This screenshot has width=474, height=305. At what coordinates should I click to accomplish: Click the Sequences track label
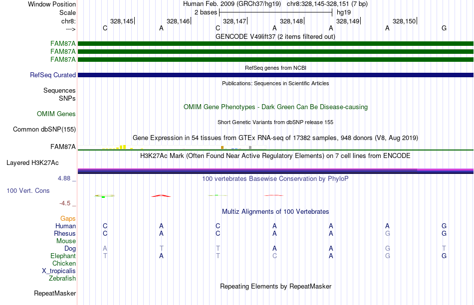click(59, 90)
